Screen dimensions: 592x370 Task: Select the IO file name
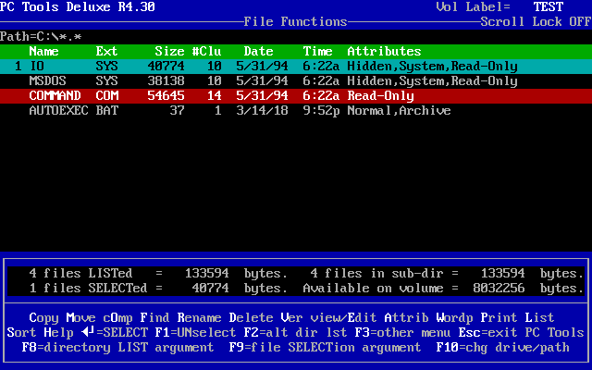pyautogui.click(x=37, y=66)
